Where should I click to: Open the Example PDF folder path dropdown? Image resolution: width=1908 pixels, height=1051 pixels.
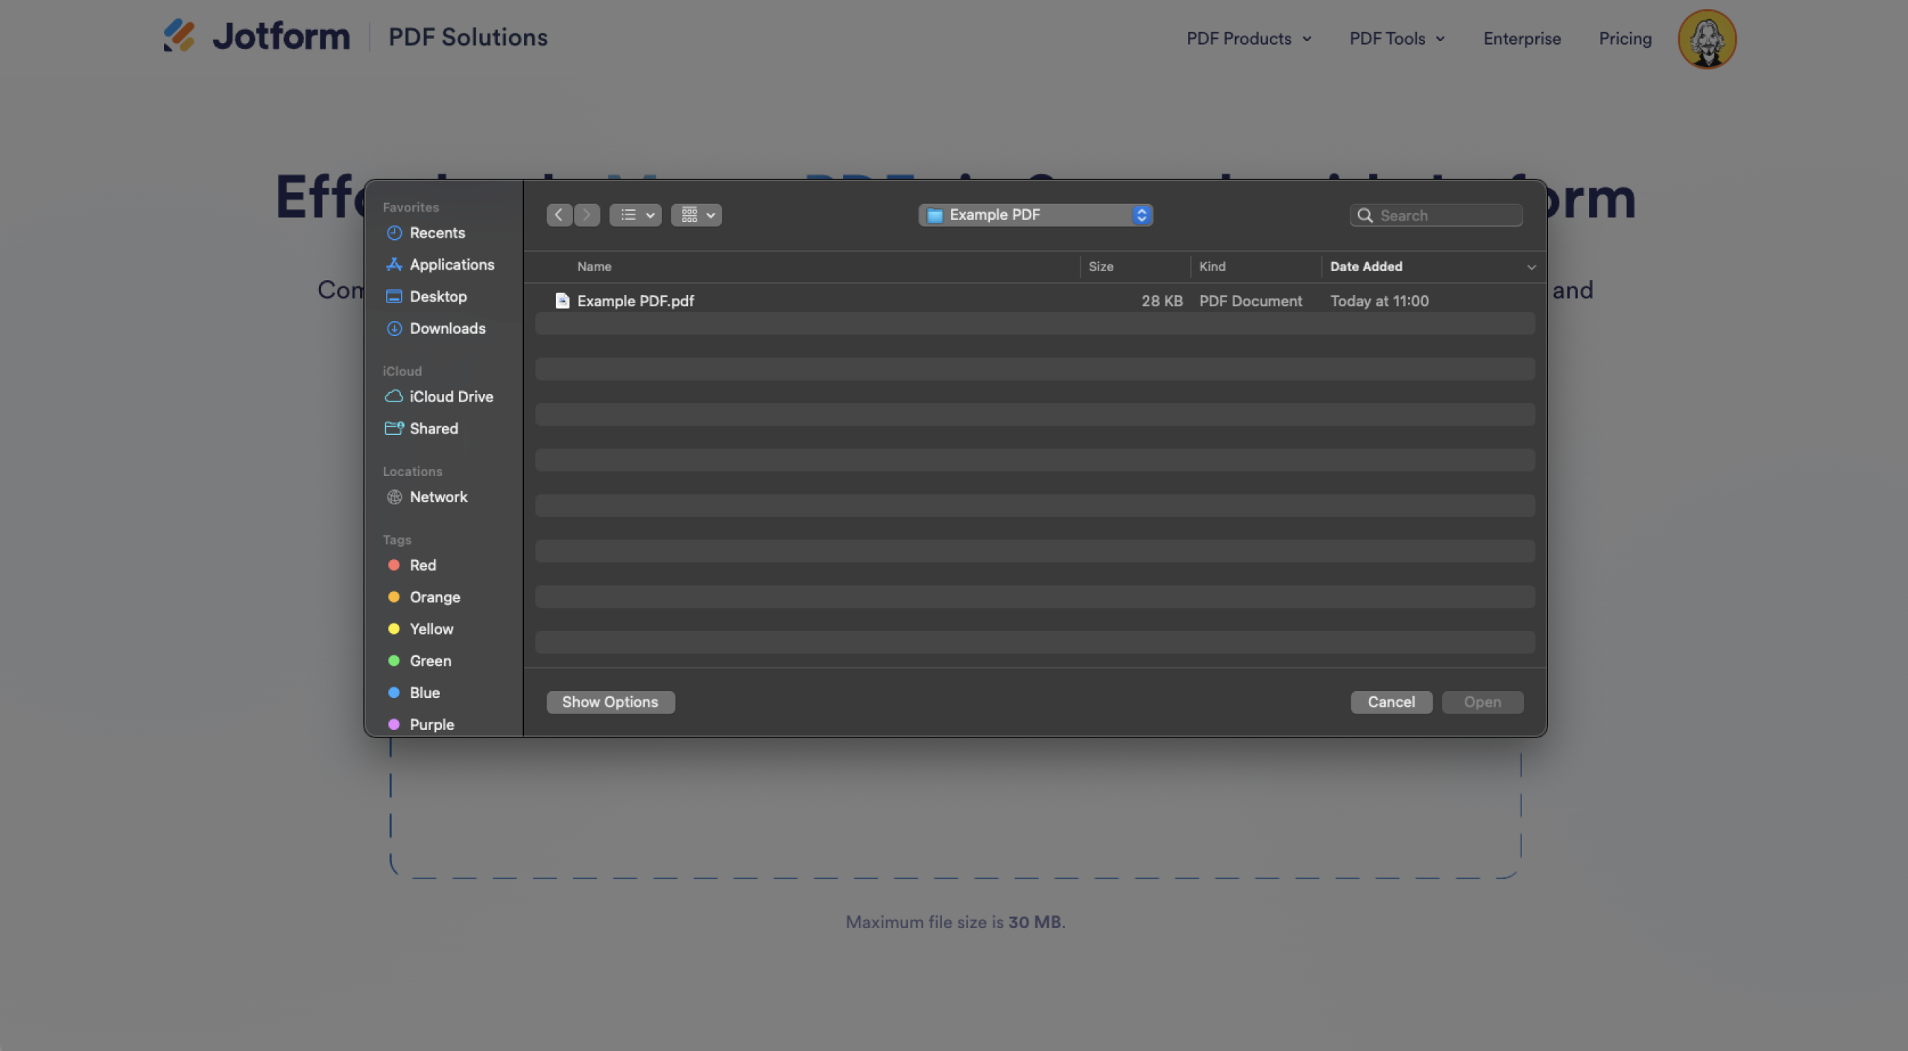[x=1034, y=215]
